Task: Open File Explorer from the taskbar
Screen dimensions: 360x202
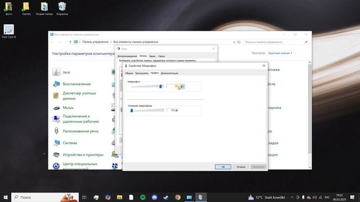Action: pyautogui.click(x=119, y=197)
